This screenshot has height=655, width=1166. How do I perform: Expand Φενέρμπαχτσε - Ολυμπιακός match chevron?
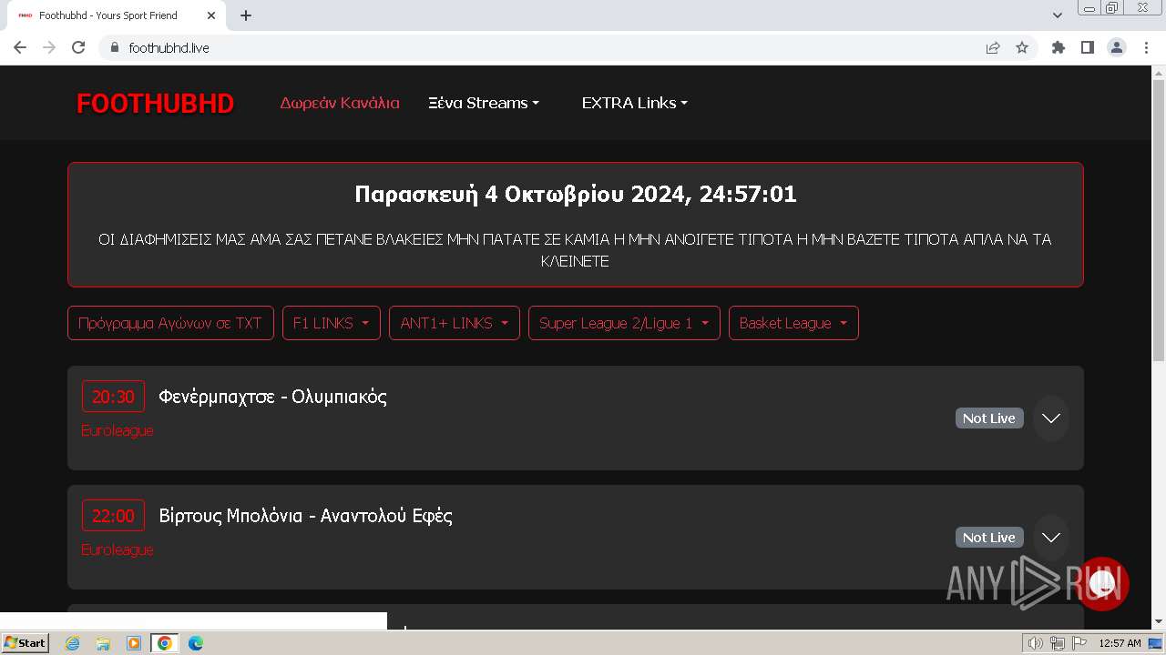pos(1051,418)
